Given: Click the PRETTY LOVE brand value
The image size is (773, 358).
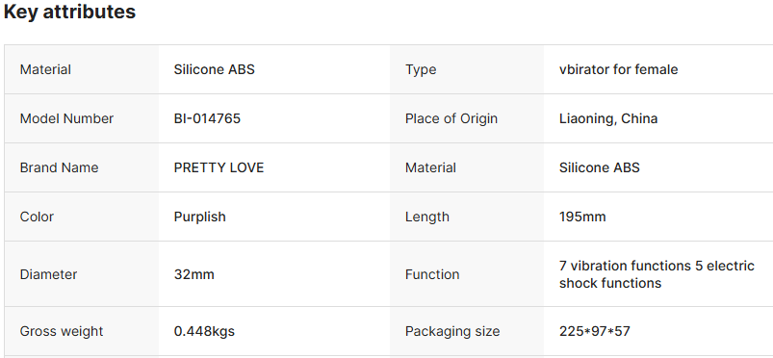Looking at the screenshot, I should pyautogui.click(x=219, y=167).
